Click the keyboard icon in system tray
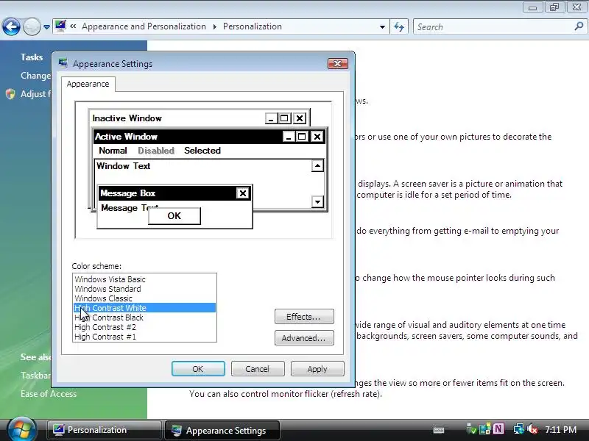Image resolution: width=589 pixels, height=441 pixels. (x=438, y=430)
